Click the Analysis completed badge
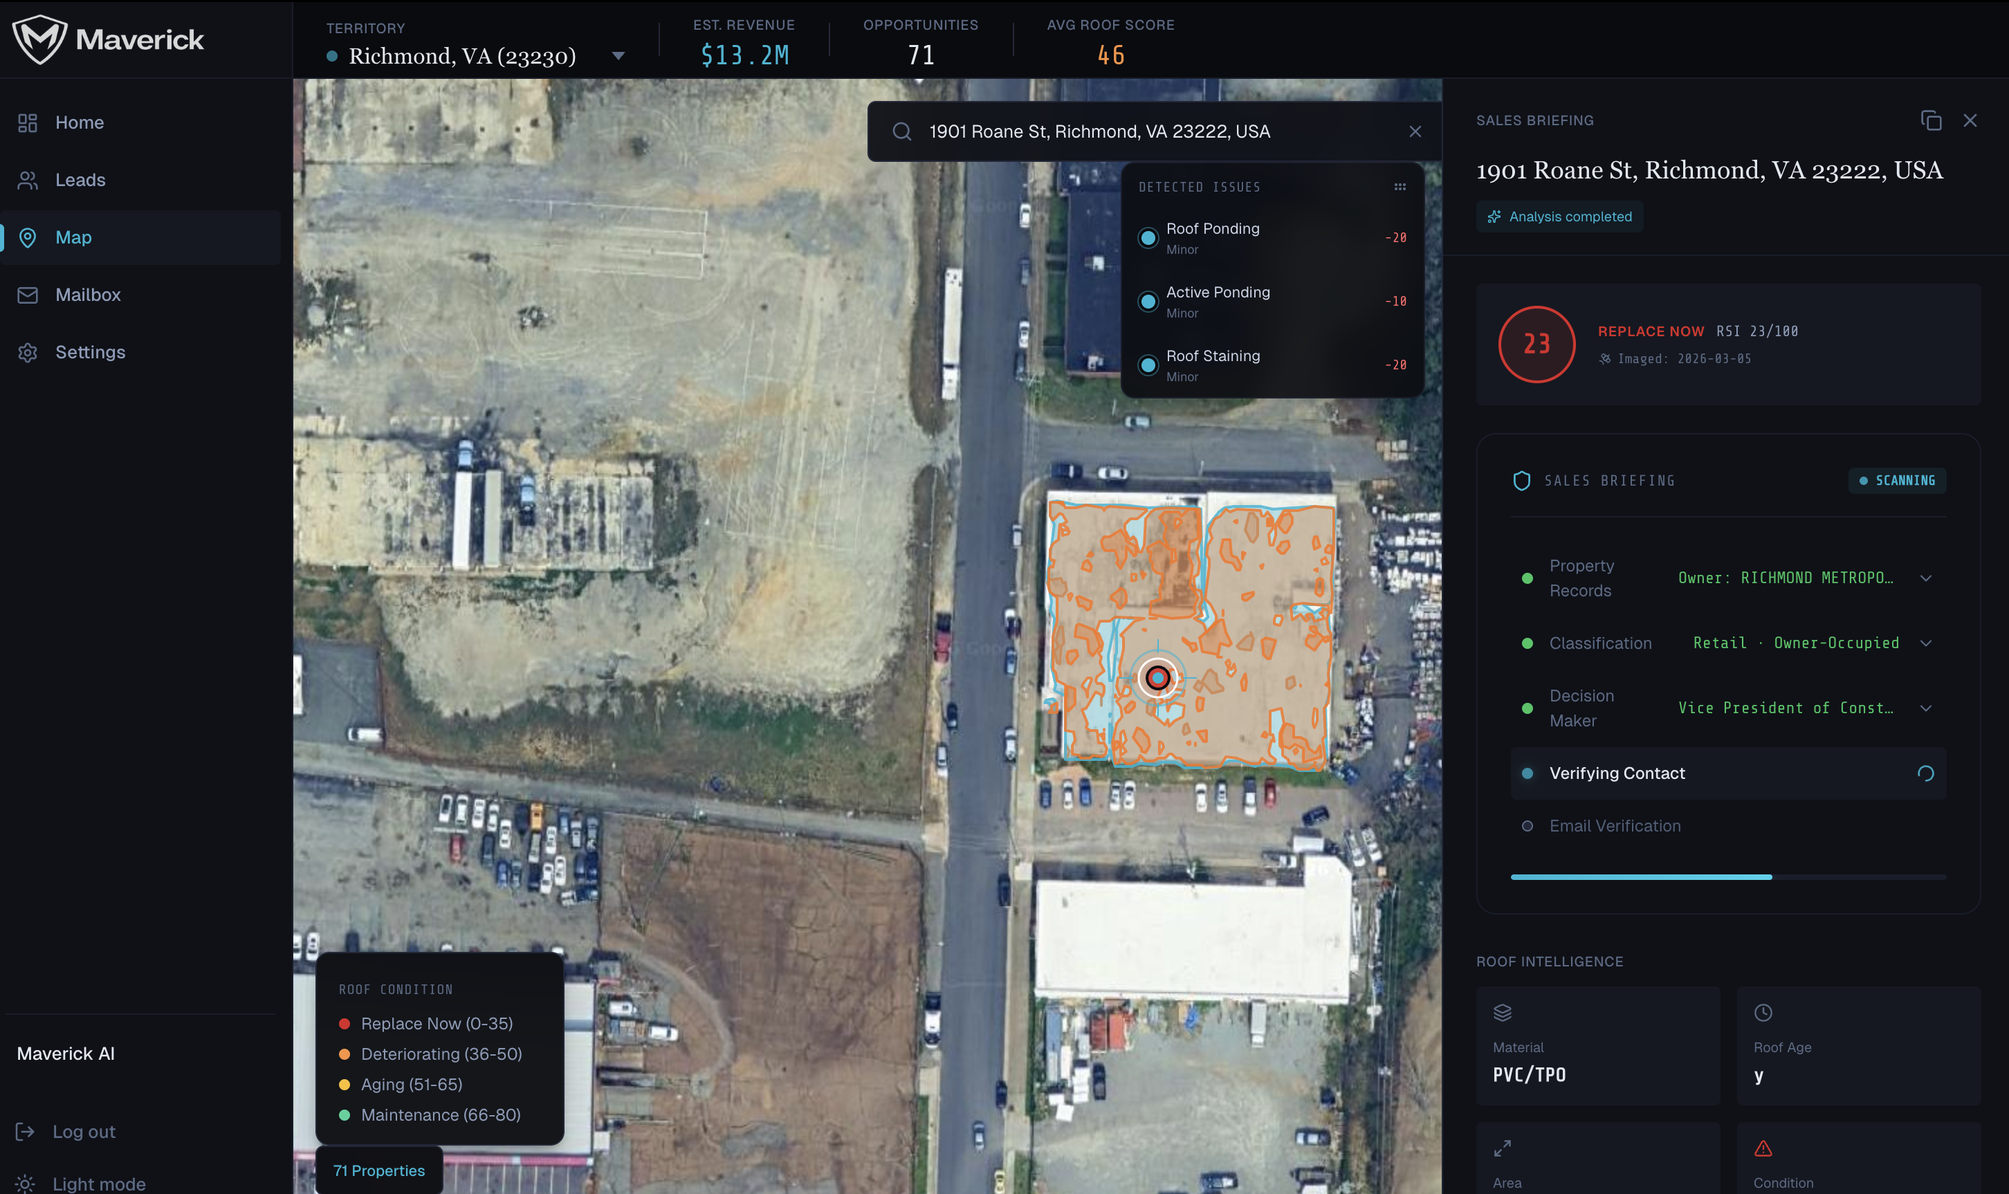2009x1194 pixels. coord(1559,217)
